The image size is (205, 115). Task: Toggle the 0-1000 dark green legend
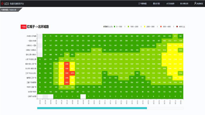[x=118, y=27]
